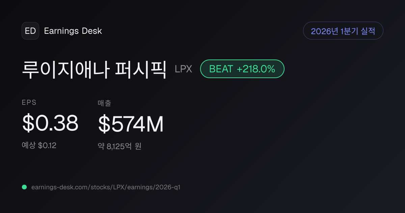Click the 루이지애나 퍼시픽 company title
This screenshot has width=405, height=213.
(94, 69)
